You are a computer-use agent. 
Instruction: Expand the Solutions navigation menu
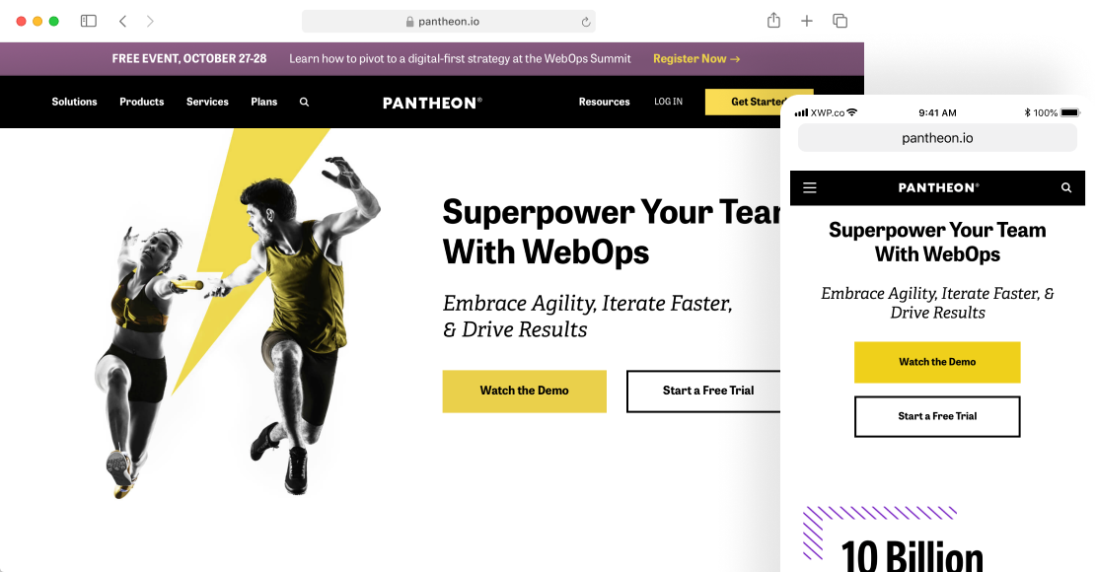click(x=74, y=102)
